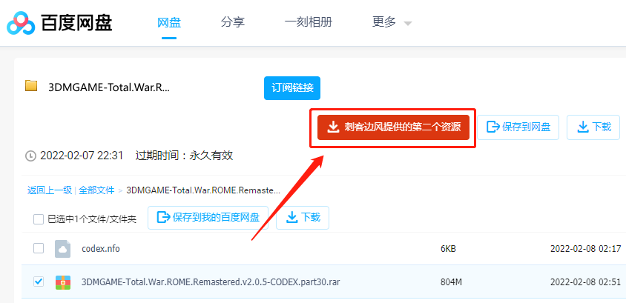The width and height of the screenshot is (626, 303).
Task: Open 3DMGAME-Total.War.ROME.Remastered.v2.0.5-CODEX.part30.rar
Action: (211, 282)
